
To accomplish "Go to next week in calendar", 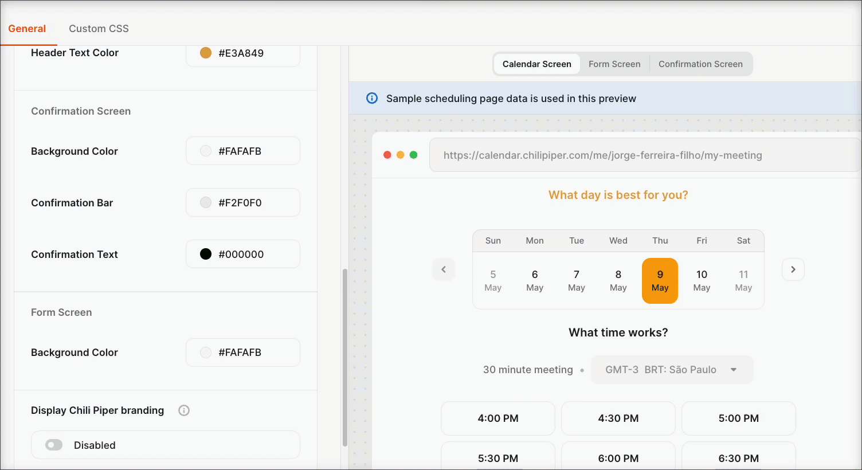I will (x=793, y=269).
